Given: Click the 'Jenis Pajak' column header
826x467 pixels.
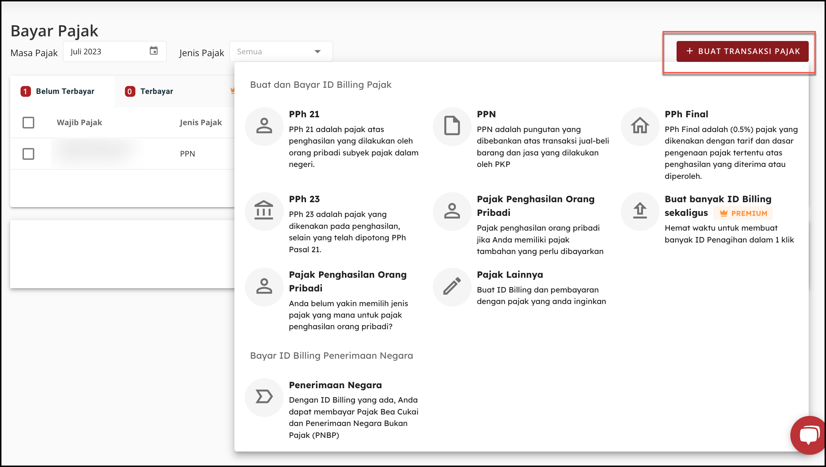Looking at the screenshot, I should pos(201,123).
